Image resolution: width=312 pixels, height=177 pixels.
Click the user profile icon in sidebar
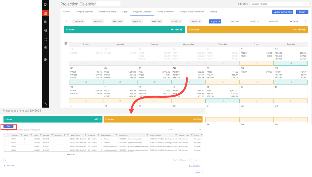coord(45,103)
